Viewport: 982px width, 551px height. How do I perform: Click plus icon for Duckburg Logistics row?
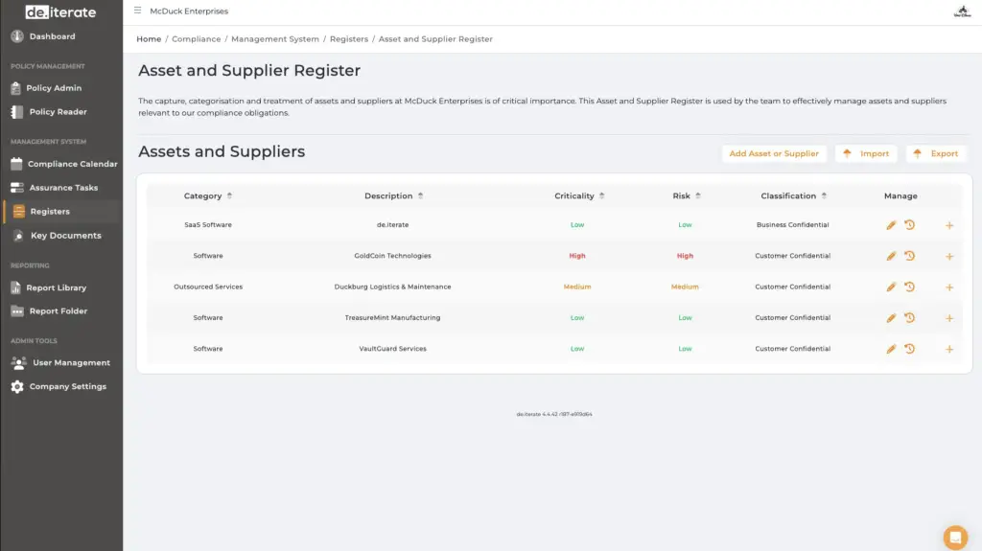[949, 287]
